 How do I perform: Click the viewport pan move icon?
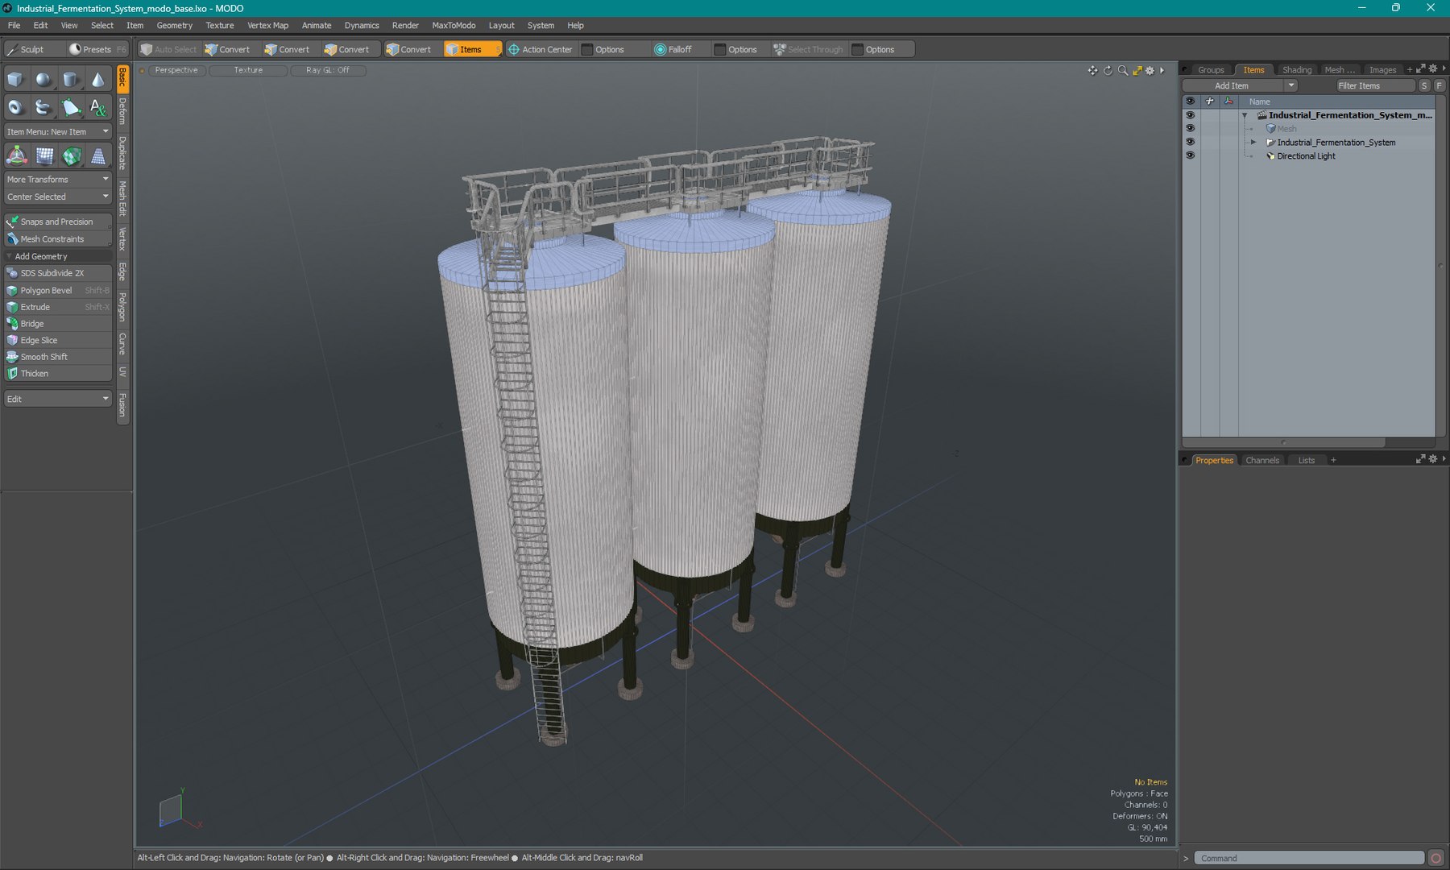click(1092, 71)
